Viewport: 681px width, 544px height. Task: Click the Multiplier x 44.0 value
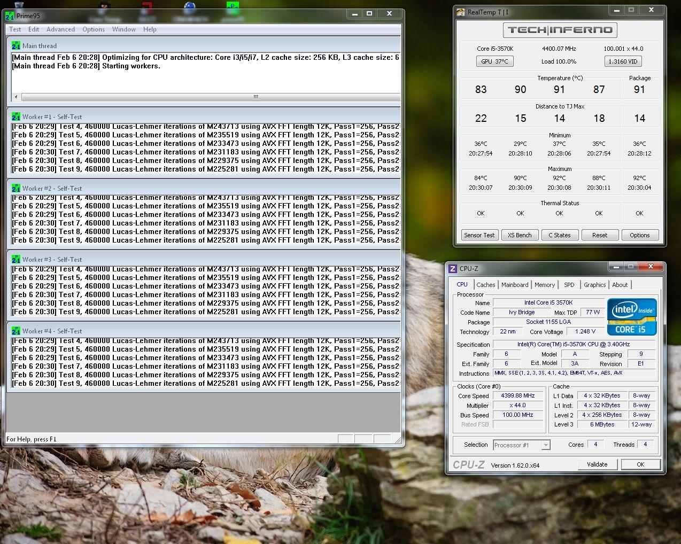pos(518,405)
